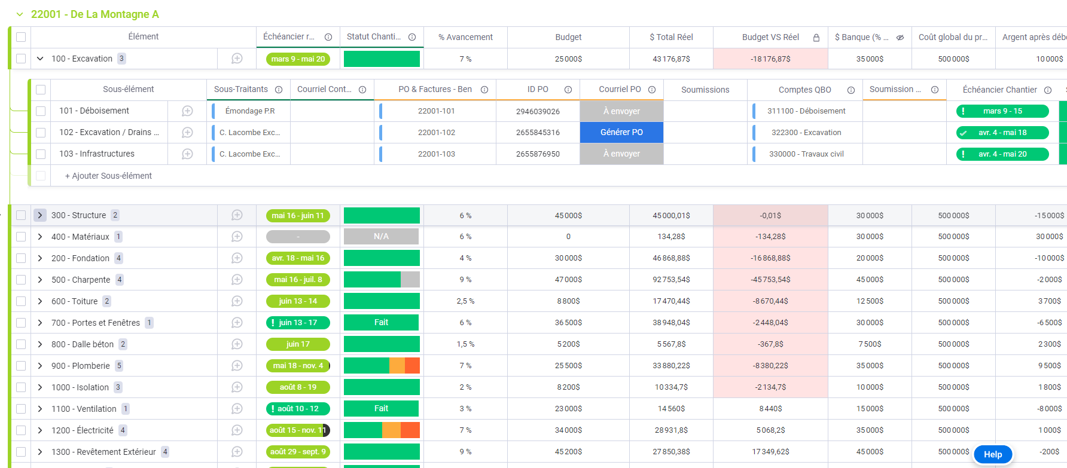Click the 900 - Plomberie multicolor status bar
Viewport: 1067px width, 468px height.
382,366
